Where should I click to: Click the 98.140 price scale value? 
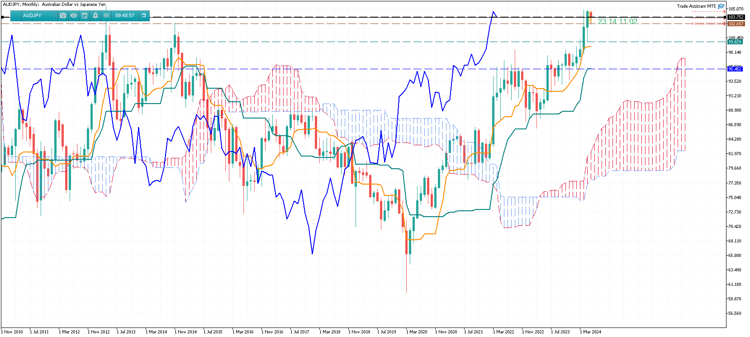(735, 52)
